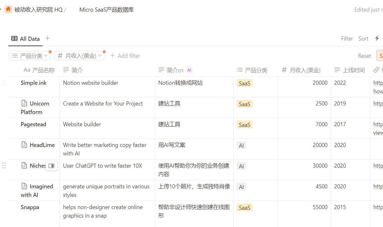383x227 pixels.
Task: Open 被动收入研究院 HQ breadcrumb link
Action: click(x=38, y=10)
